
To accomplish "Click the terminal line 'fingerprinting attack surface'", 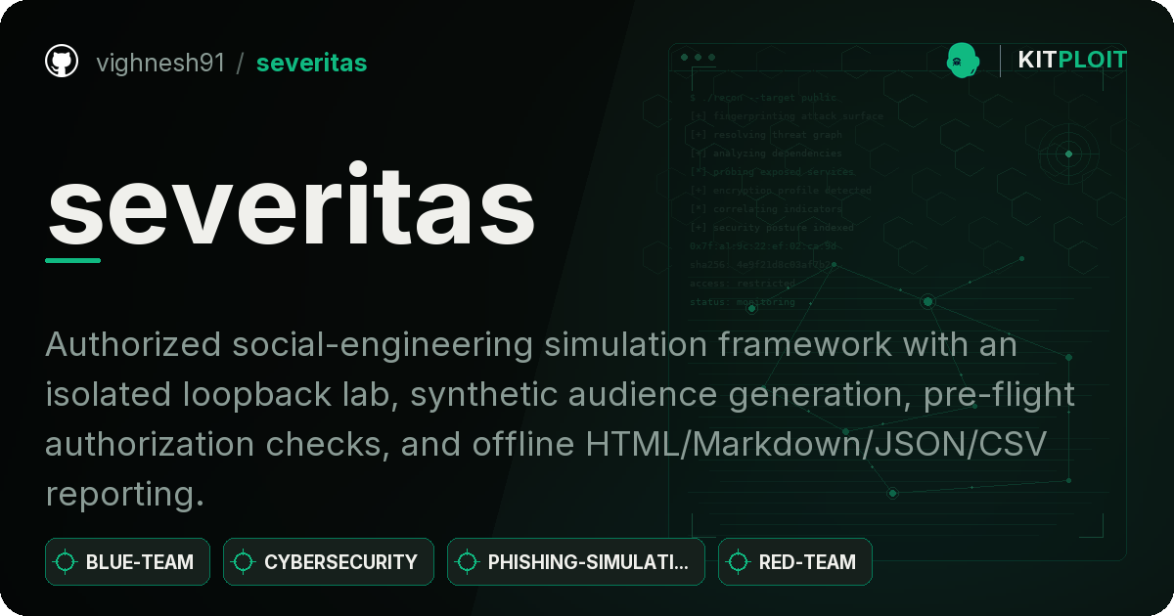I will [787, 116].
